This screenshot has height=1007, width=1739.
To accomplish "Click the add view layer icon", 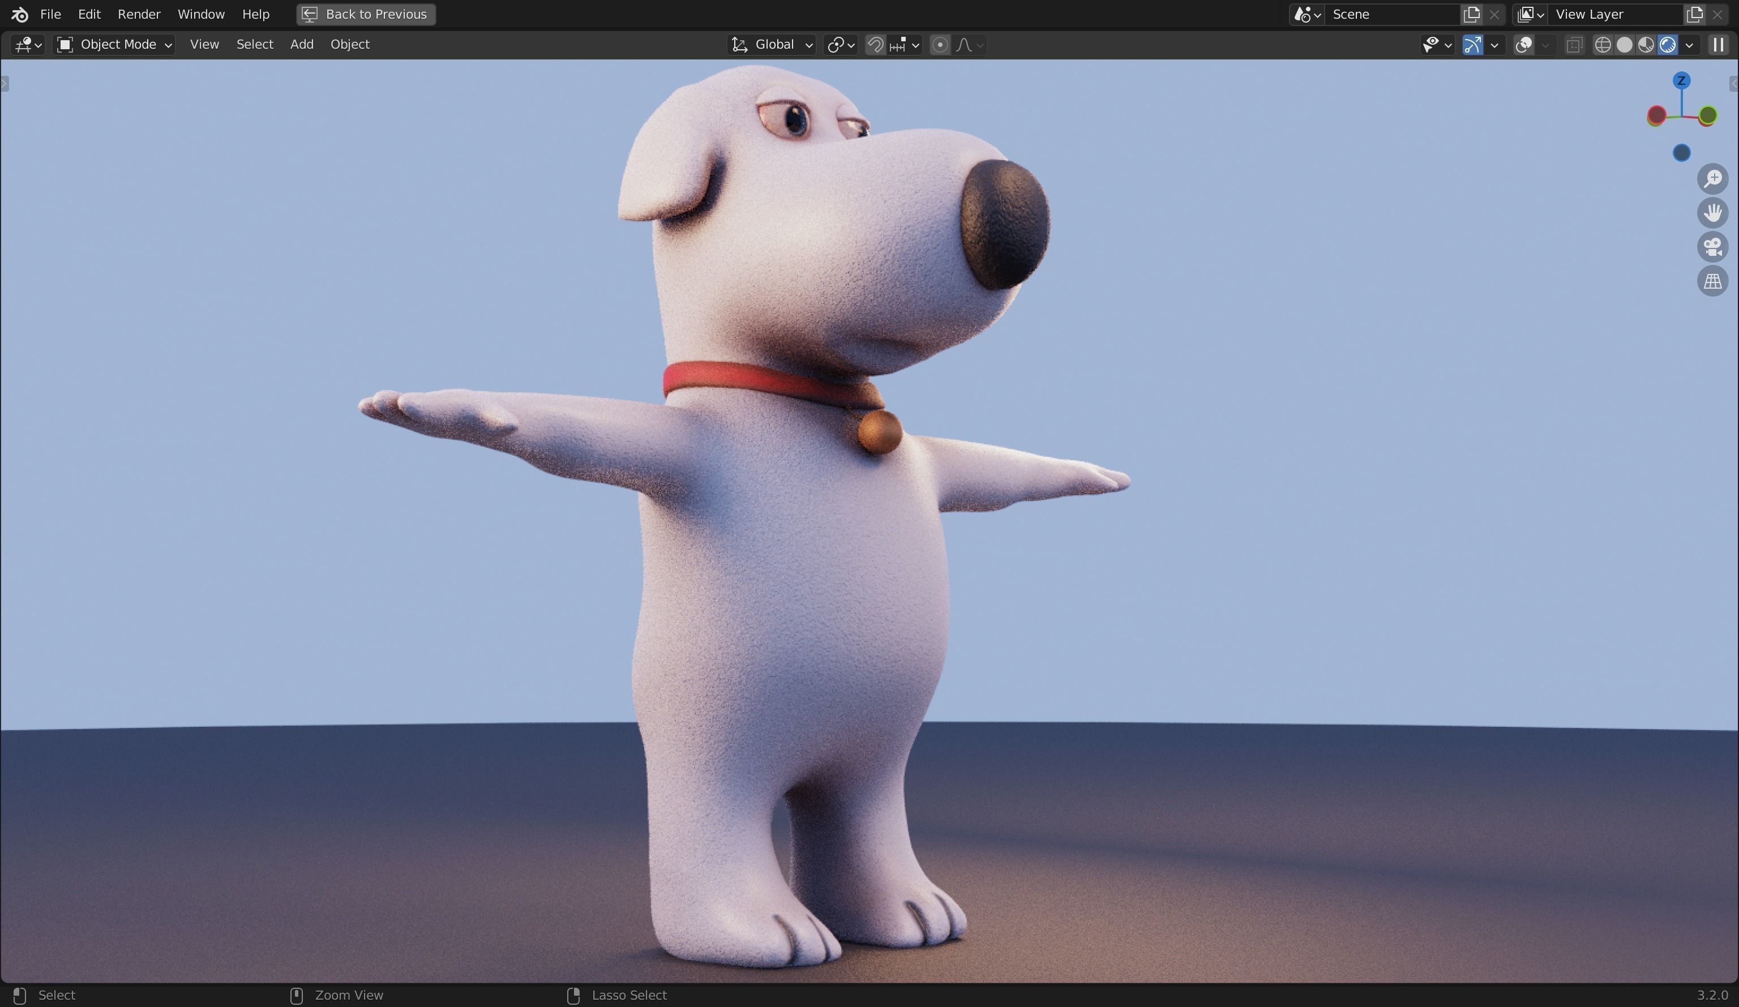I will click(1694, 15).
